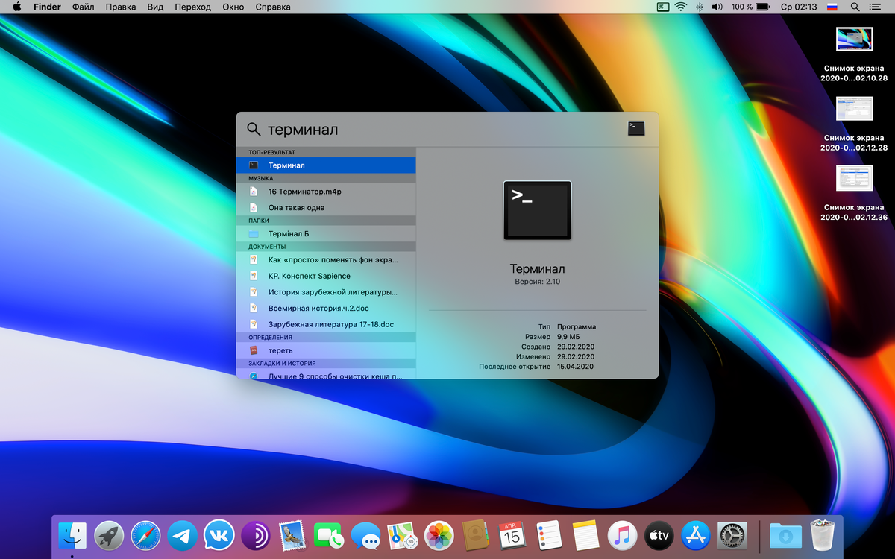Open the Файл menu

tap(84, 7)
